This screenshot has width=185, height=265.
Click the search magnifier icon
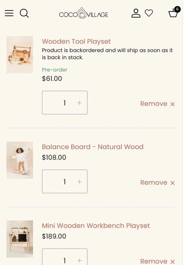(x=24, y=13)
